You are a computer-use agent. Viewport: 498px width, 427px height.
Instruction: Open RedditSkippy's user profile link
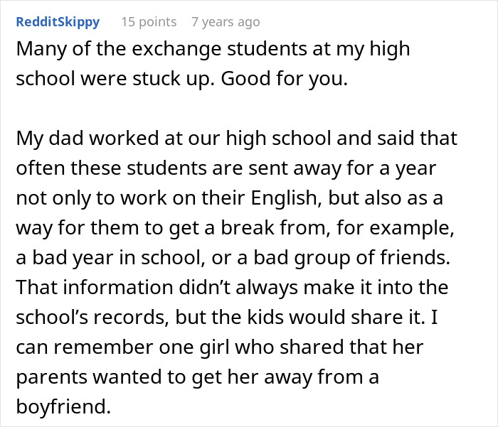tap(58, 22)
